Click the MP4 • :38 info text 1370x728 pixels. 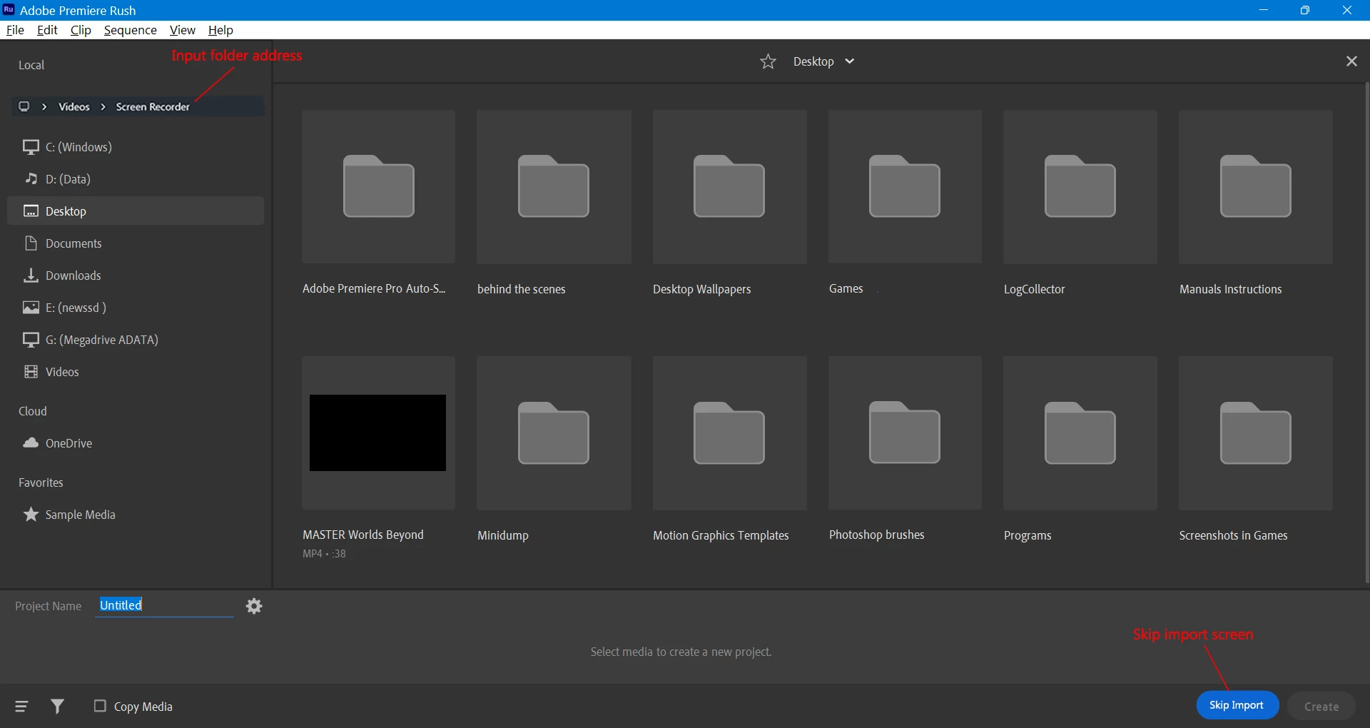pos(324,554)
